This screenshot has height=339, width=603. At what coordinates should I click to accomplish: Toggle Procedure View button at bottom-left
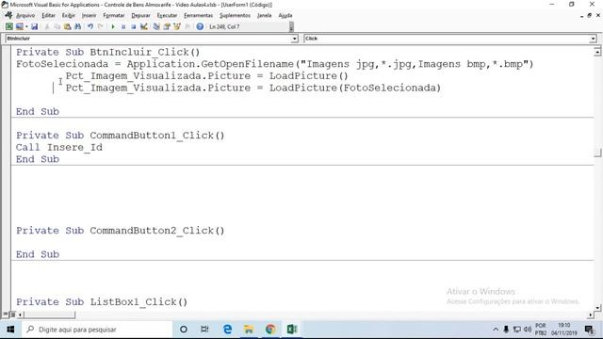click(6, 315)
